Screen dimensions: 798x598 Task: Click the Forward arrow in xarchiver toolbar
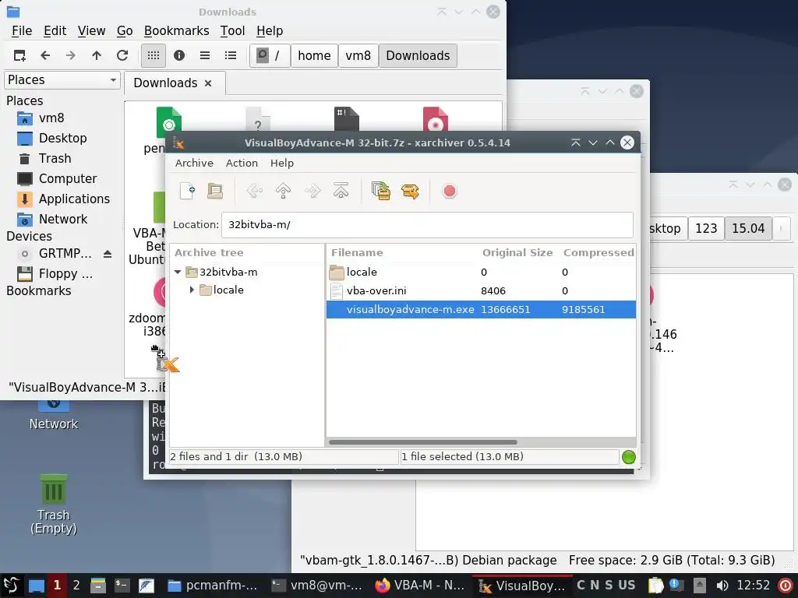[312, 192]
